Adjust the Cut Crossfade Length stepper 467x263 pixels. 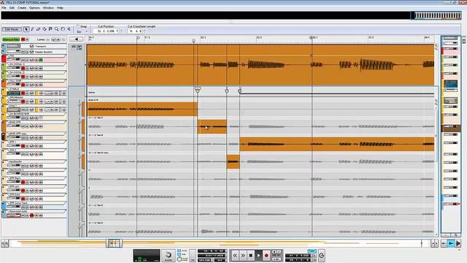[144, 31]
